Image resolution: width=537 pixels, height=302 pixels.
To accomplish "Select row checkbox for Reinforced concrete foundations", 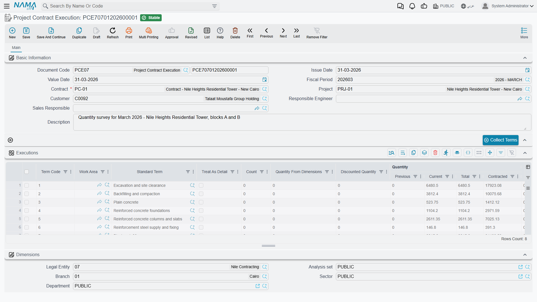I will 27,211.
